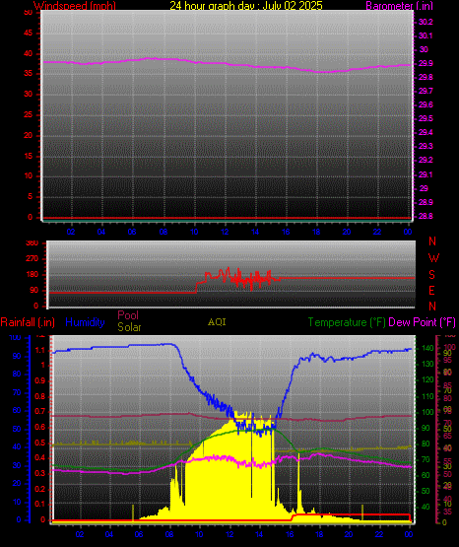The height and width of the screenshot is (547, 459).
Task: Click the title '24 hour graph day : July 02 2025'
Action: click(x=246, y=6)
